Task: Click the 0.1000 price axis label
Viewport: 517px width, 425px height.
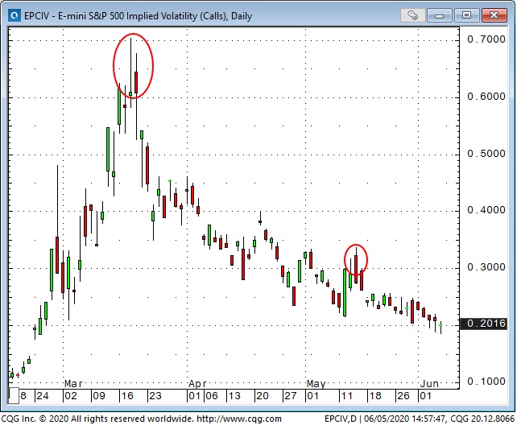Action: pos(486,382)
